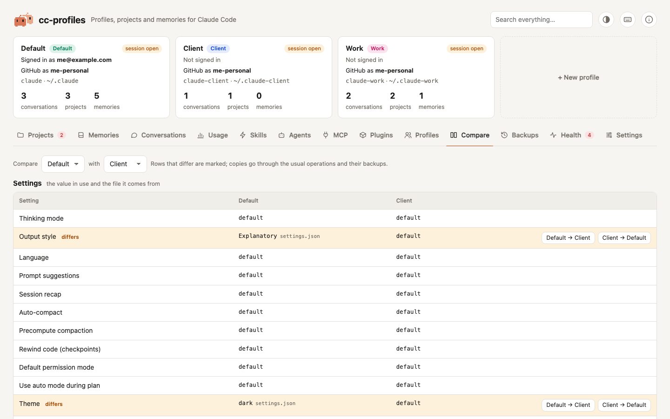Screen dimensions: 670x419
Task: Select the Client profile card
Action: 254,77
